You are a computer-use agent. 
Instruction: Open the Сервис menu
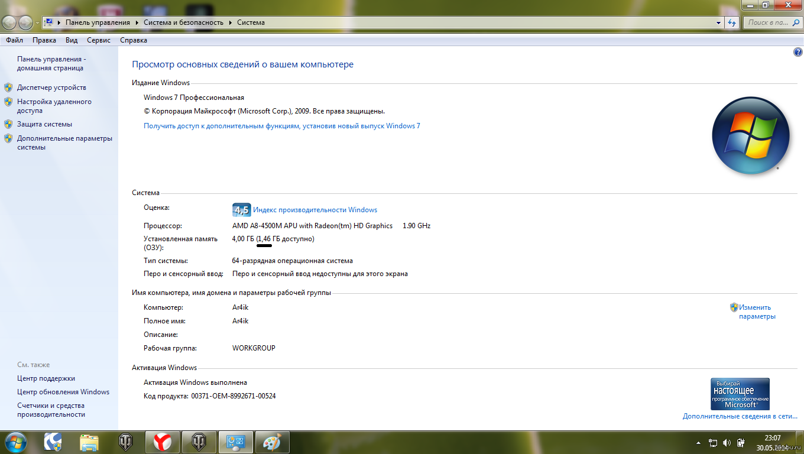tap(98, 40)
